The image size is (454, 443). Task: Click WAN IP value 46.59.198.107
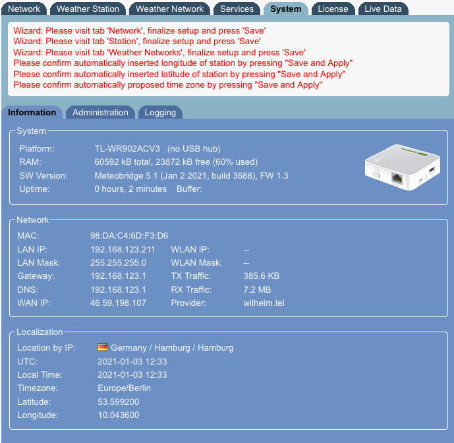tap(118, 303)
